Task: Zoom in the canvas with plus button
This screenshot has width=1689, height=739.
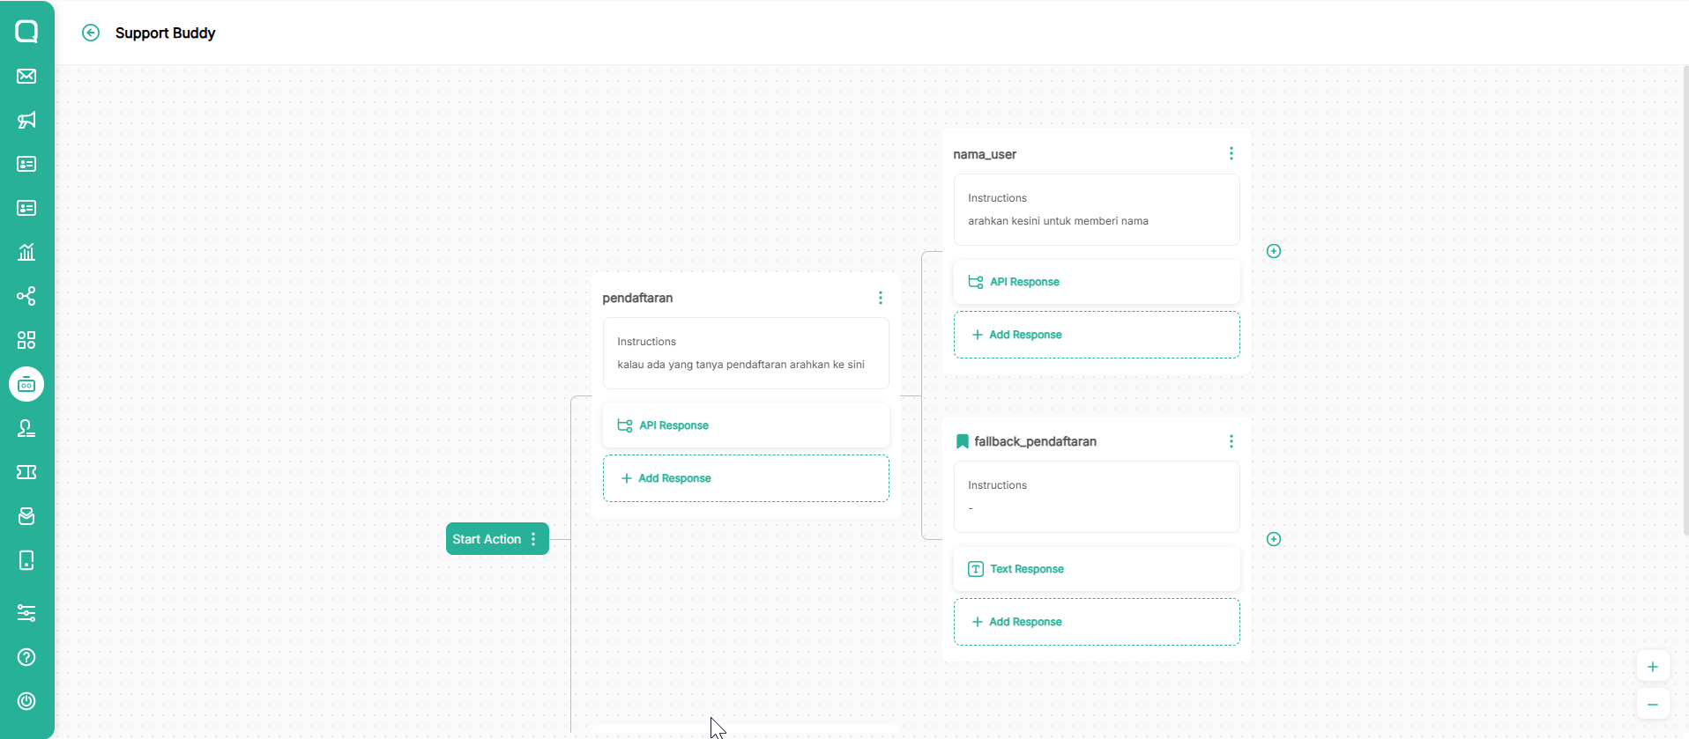Action: click(x=1652, y=667)
